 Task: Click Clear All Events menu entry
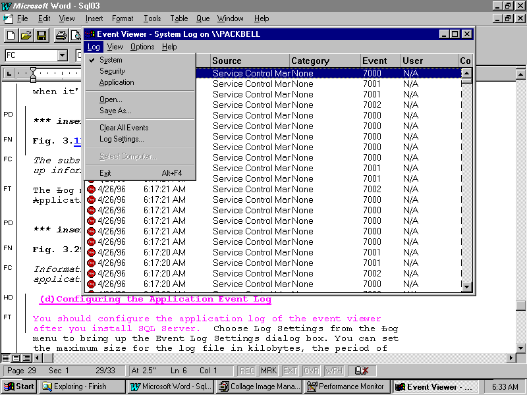pos(124,128)
